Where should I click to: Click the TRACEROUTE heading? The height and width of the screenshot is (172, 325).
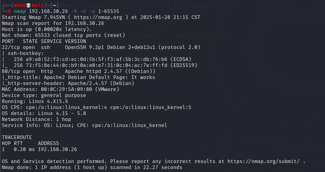tap(17, 137)
